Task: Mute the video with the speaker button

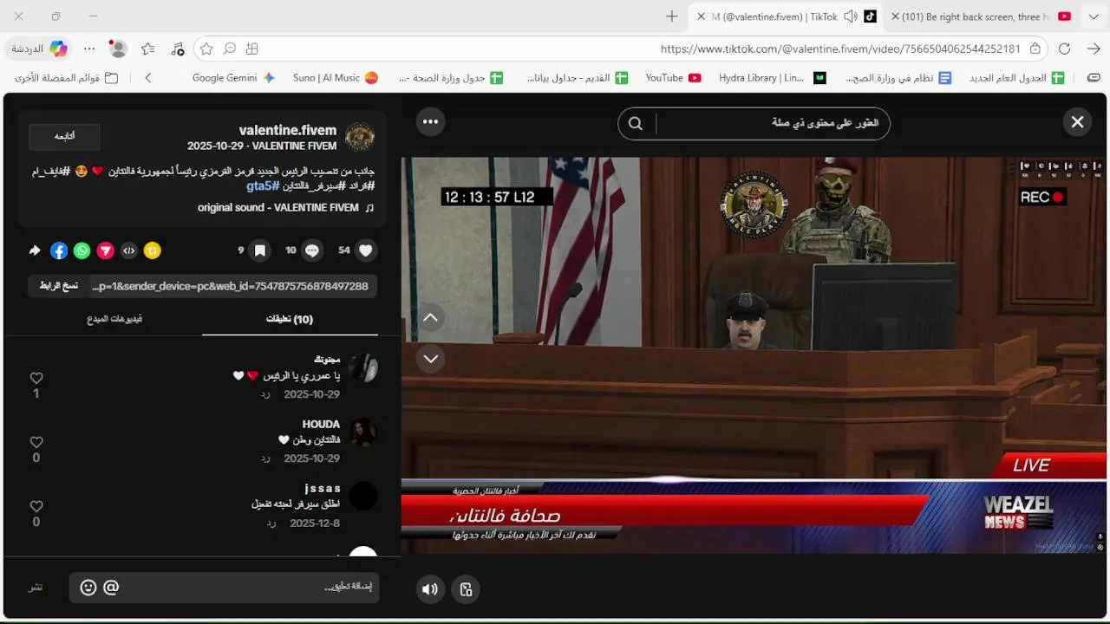Action: point(430,589)
